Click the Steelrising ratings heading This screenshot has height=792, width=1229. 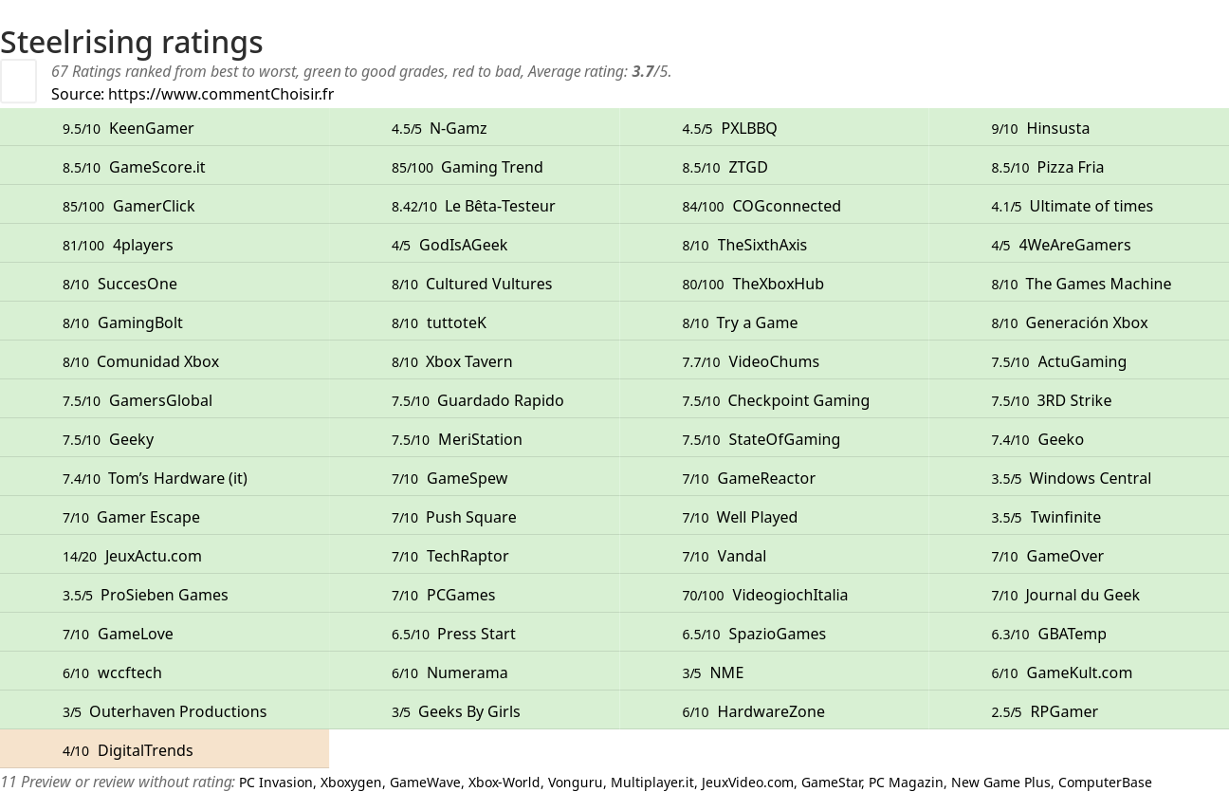tap(132, 42)
